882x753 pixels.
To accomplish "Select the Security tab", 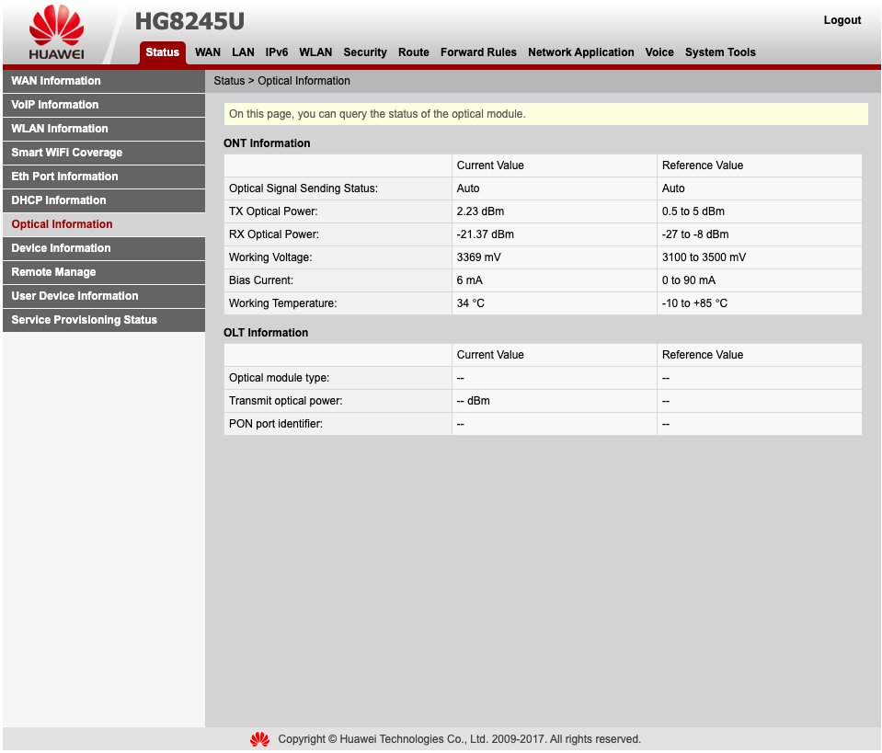I will [x=365, y=52].
